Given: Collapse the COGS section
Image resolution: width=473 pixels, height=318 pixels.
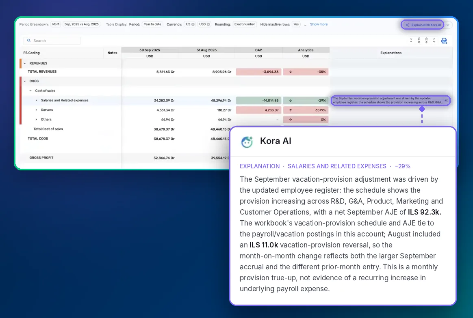Looking at the screenshot, I should 25,81.
